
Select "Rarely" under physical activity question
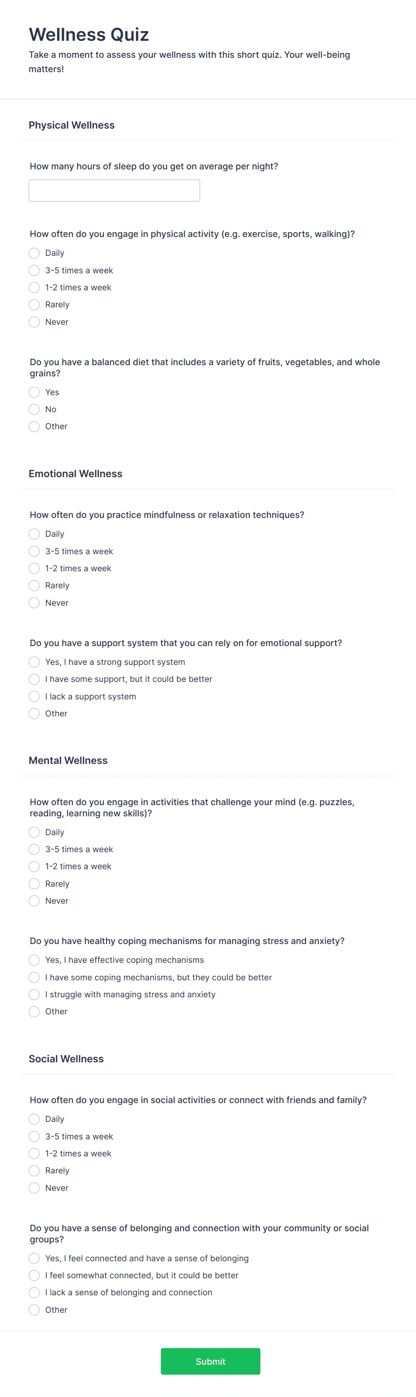tap(34, 304)
